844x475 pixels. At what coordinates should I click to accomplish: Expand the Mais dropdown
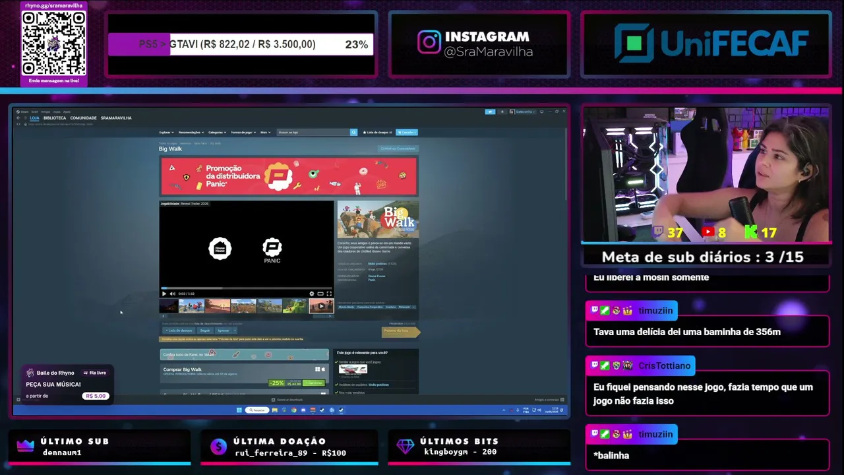click(265, 132)
